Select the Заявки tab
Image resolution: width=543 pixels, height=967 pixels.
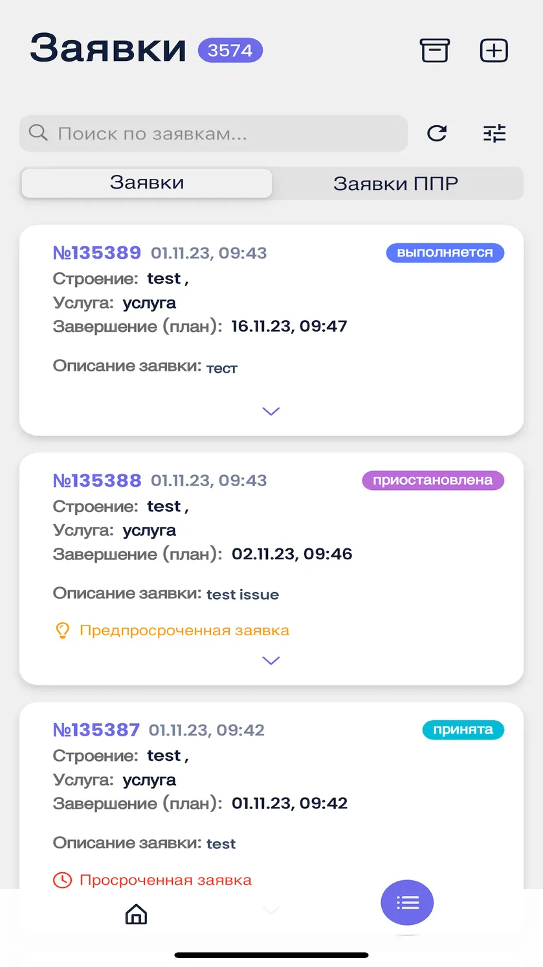coord(147,183)
